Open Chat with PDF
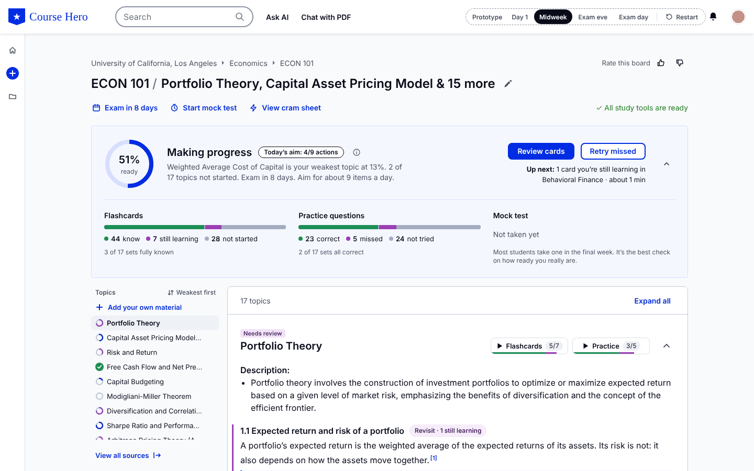754x471 pixels. click(326, 17)
